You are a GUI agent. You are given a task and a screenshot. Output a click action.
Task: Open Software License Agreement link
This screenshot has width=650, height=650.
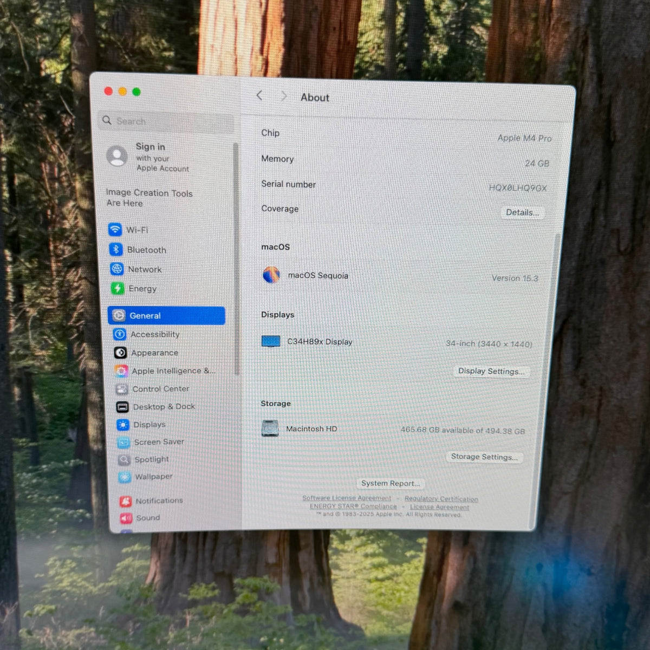coord(347,498)
